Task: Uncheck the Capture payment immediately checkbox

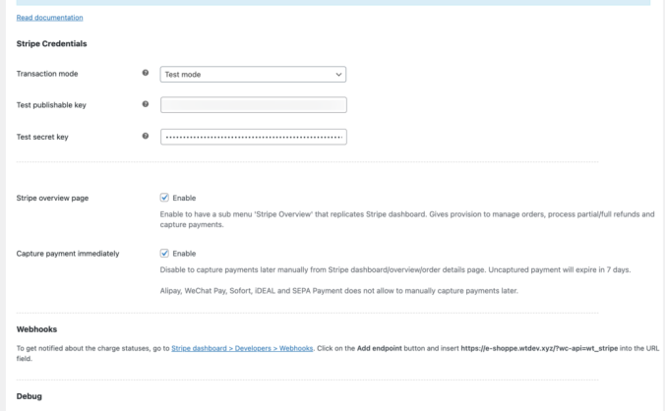Action: click(165, 253)
